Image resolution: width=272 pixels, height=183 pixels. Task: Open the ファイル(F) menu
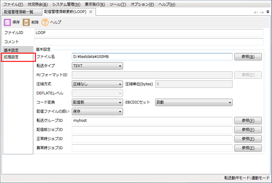pos(13,4)
